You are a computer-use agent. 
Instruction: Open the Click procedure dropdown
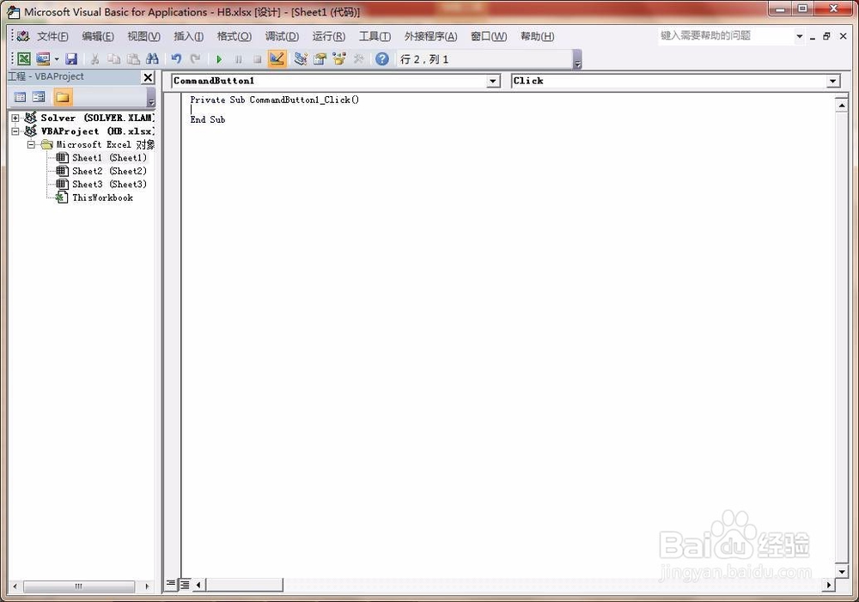[833, 81]
